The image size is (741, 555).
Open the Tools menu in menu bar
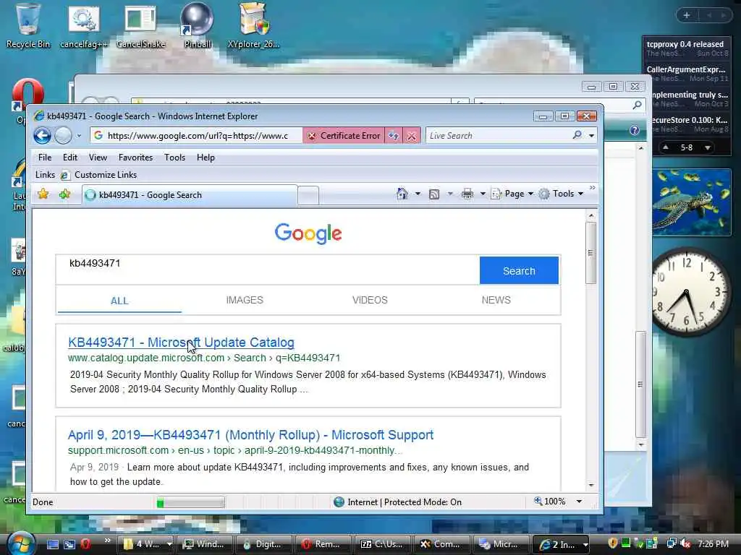tap(174, 158)
